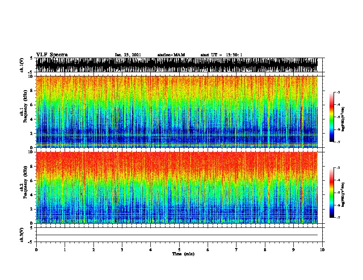The image size is (363, 280).
Task: Click the "station=MAM" header label
Action: pyautogui.click(x=171, y=55)
